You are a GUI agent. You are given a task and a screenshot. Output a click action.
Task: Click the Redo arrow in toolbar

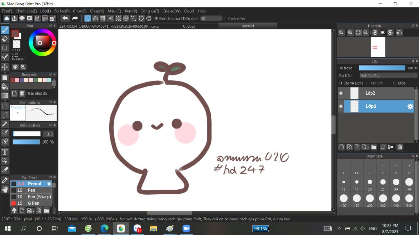75,18
